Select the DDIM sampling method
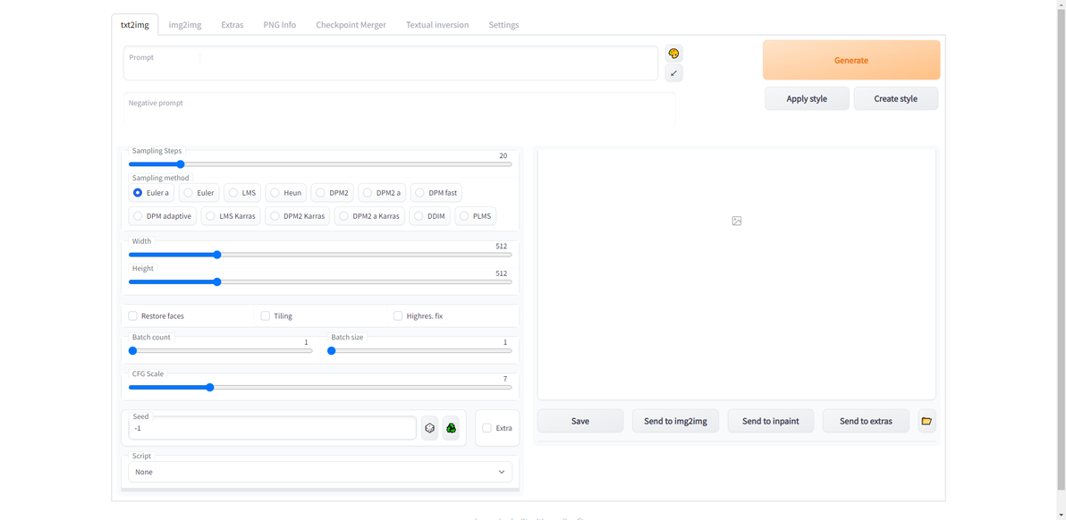The height and width of the screenshot is (520, 1066). pos(429,216)
